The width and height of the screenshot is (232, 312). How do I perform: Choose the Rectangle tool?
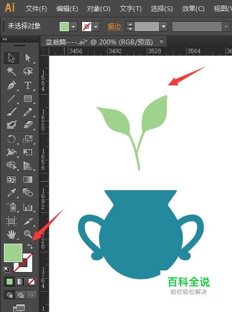point(28,99)
